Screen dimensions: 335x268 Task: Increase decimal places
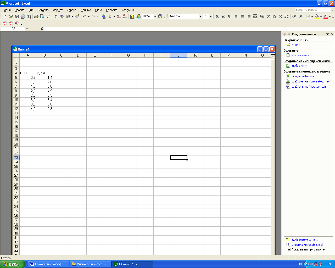[281, 16]
